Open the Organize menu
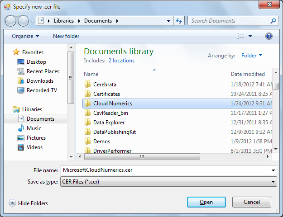283x217 pixels. (x=25, y=36)
